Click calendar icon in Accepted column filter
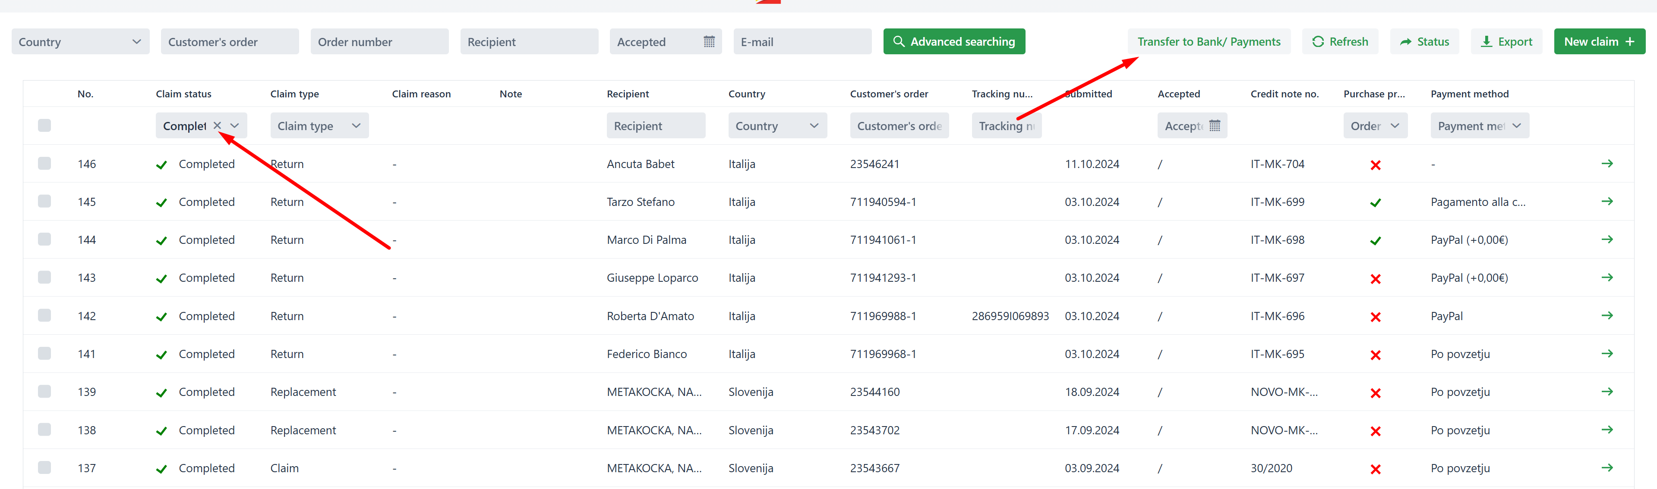 pos(1214,126)
